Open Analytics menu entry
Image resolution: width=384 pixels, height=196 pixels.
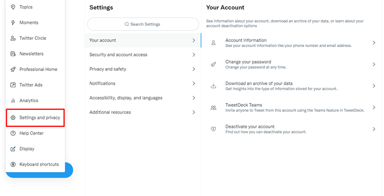click(x=35, y=101)
